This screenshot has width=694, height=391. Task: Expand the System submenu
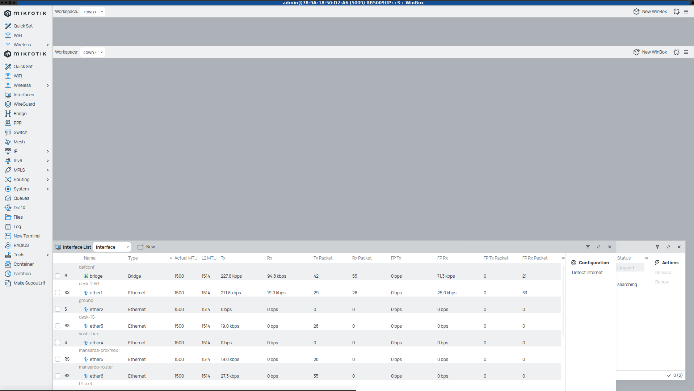pos(48,189)
